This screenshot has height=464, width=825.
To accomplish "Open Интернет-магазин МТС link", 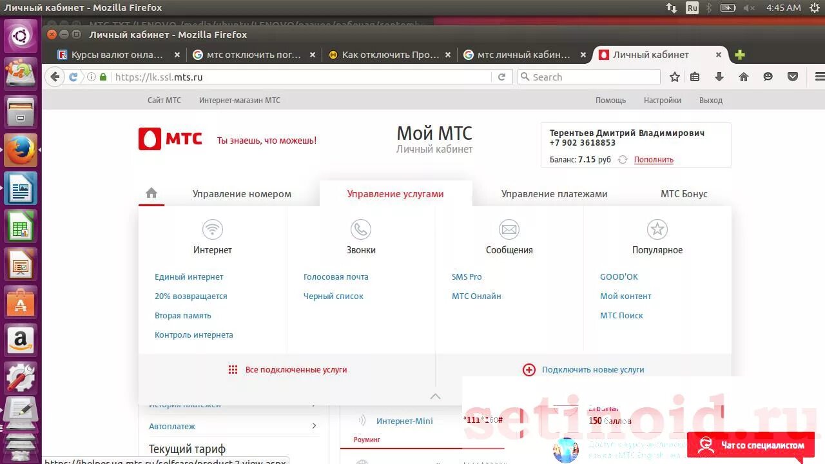I will pos(240,101).
